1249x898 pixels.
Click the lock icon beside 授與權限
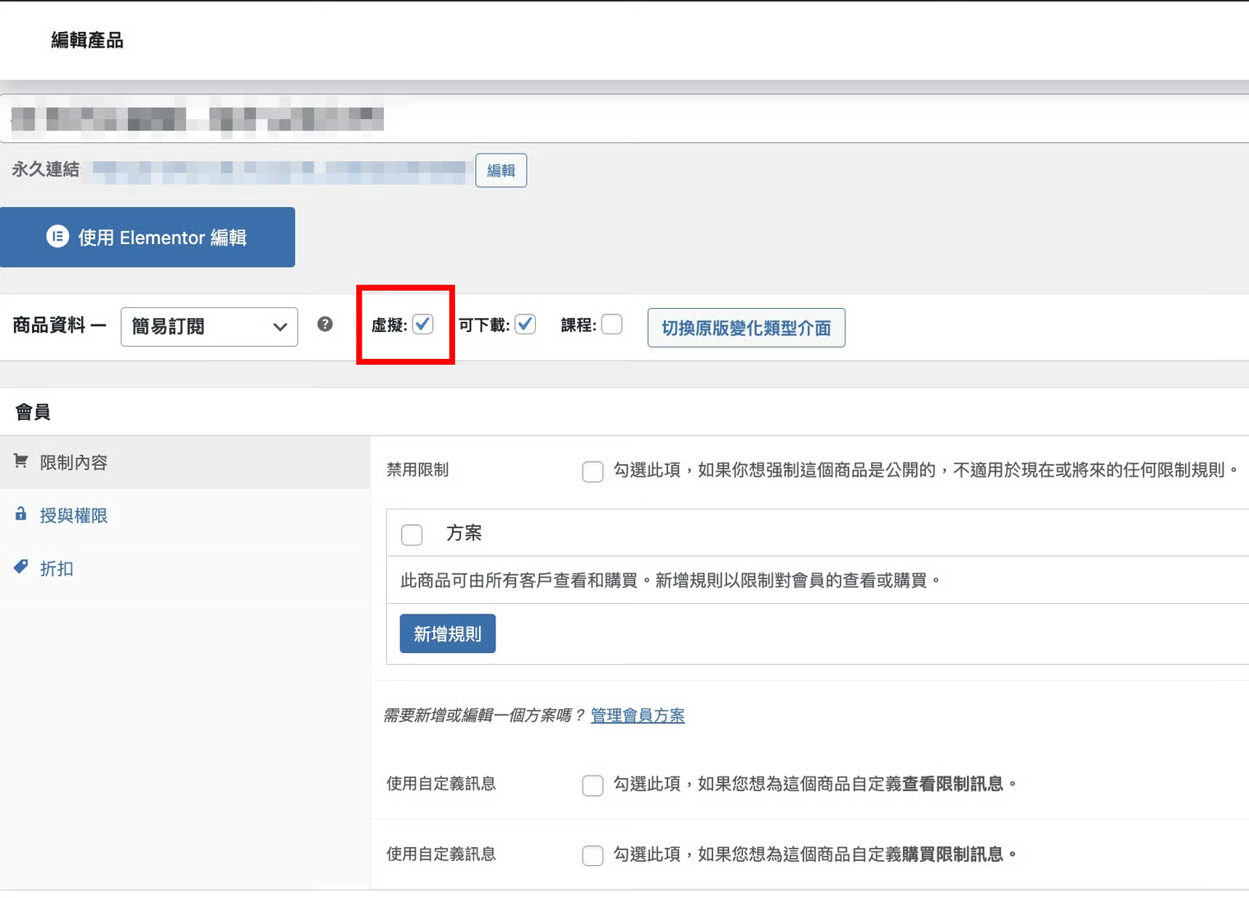(x=21, y=514)
